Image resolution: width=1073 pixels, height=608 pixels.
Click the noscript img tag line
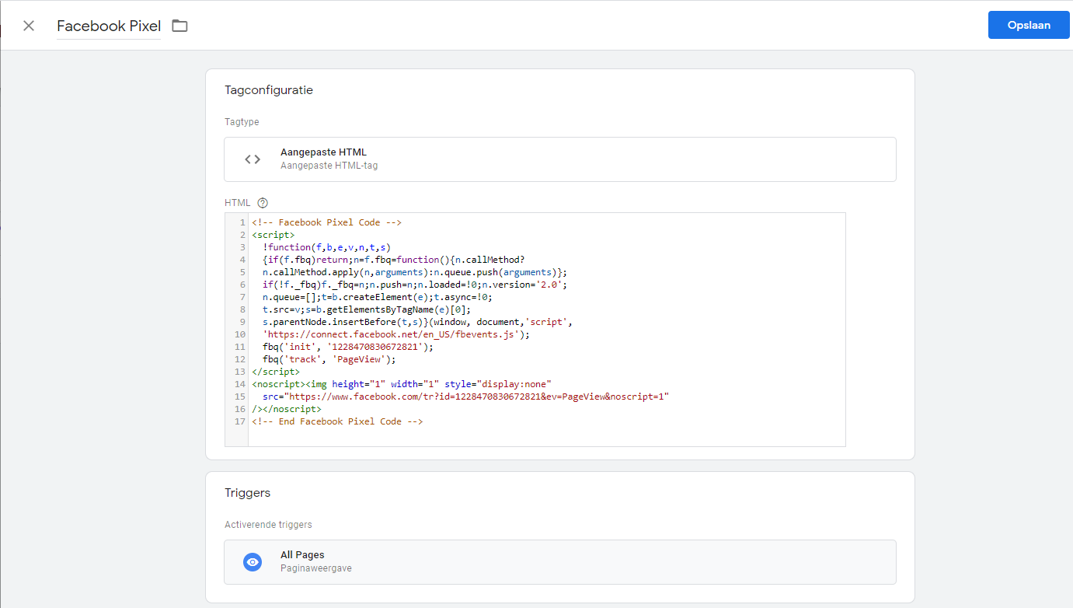click(402, 384)
